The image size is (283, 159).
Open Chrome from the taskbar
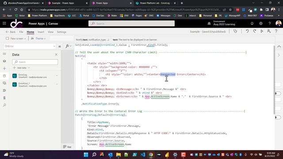[151, 155]
